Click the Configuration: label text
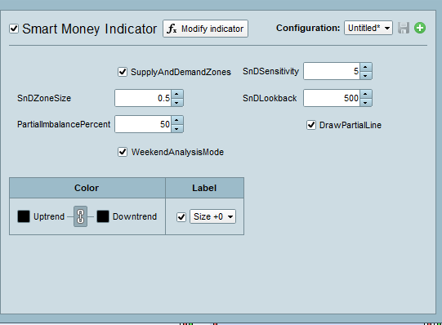This screenshot has width=442, height=325. click(x=308, y=28)
